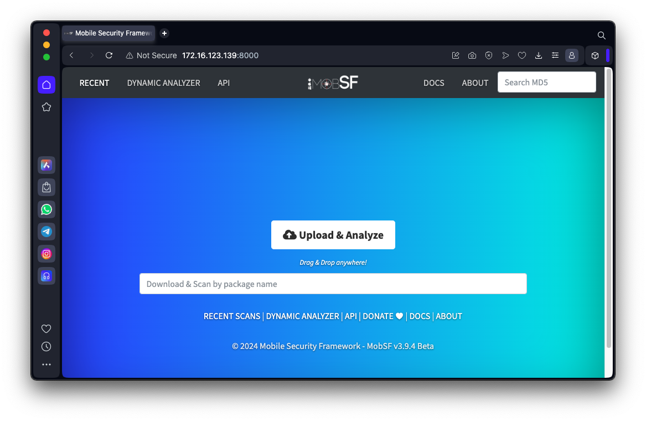
Task: Launch Aria AI sidebar icon
Action: click(x=46, y=165)
